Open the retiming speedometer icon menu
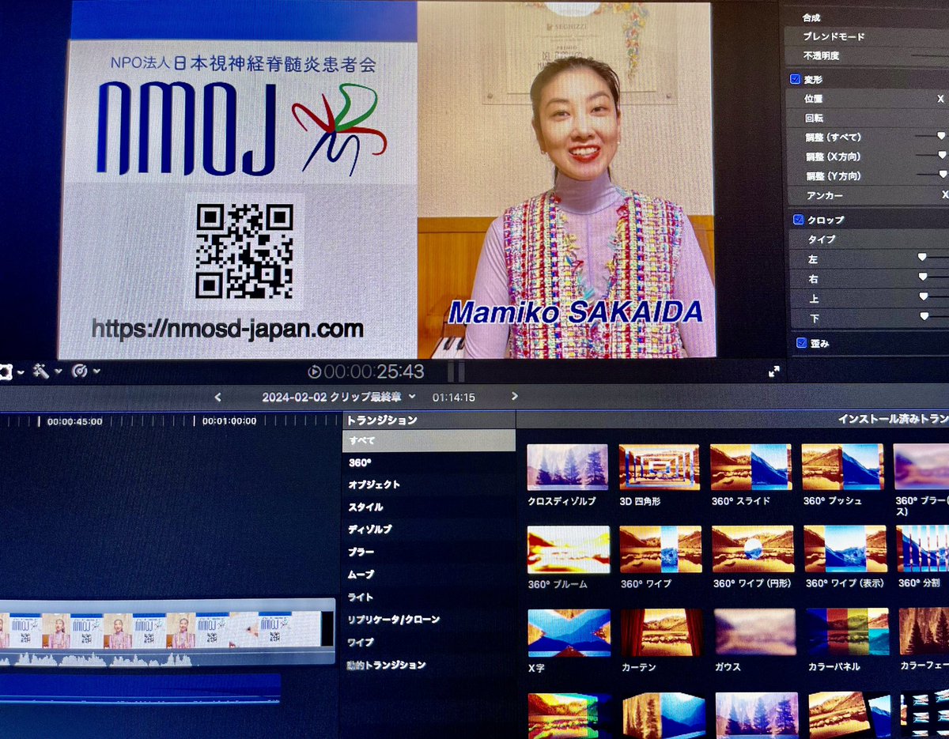Screen dimensions: 949x739 [80, 371]
